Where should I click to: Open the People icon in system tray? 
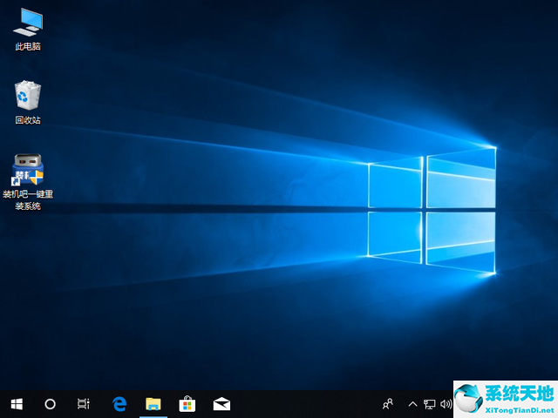click(x=387, y=404)
